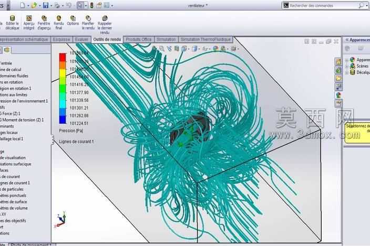This screenshot has width=370, height=246.
Task: Click Planifier le rendu
Action: pos(88,23)
